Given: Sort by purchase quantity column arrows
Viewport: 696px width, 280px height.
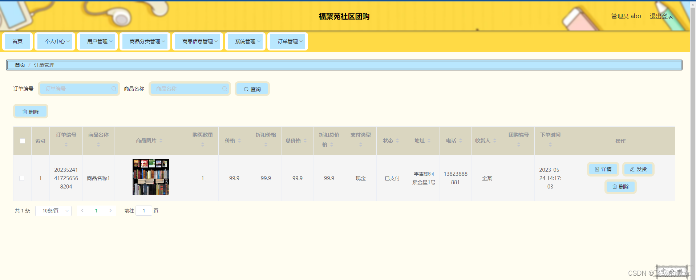Looking at the screenshot, I should click(203, 145).
